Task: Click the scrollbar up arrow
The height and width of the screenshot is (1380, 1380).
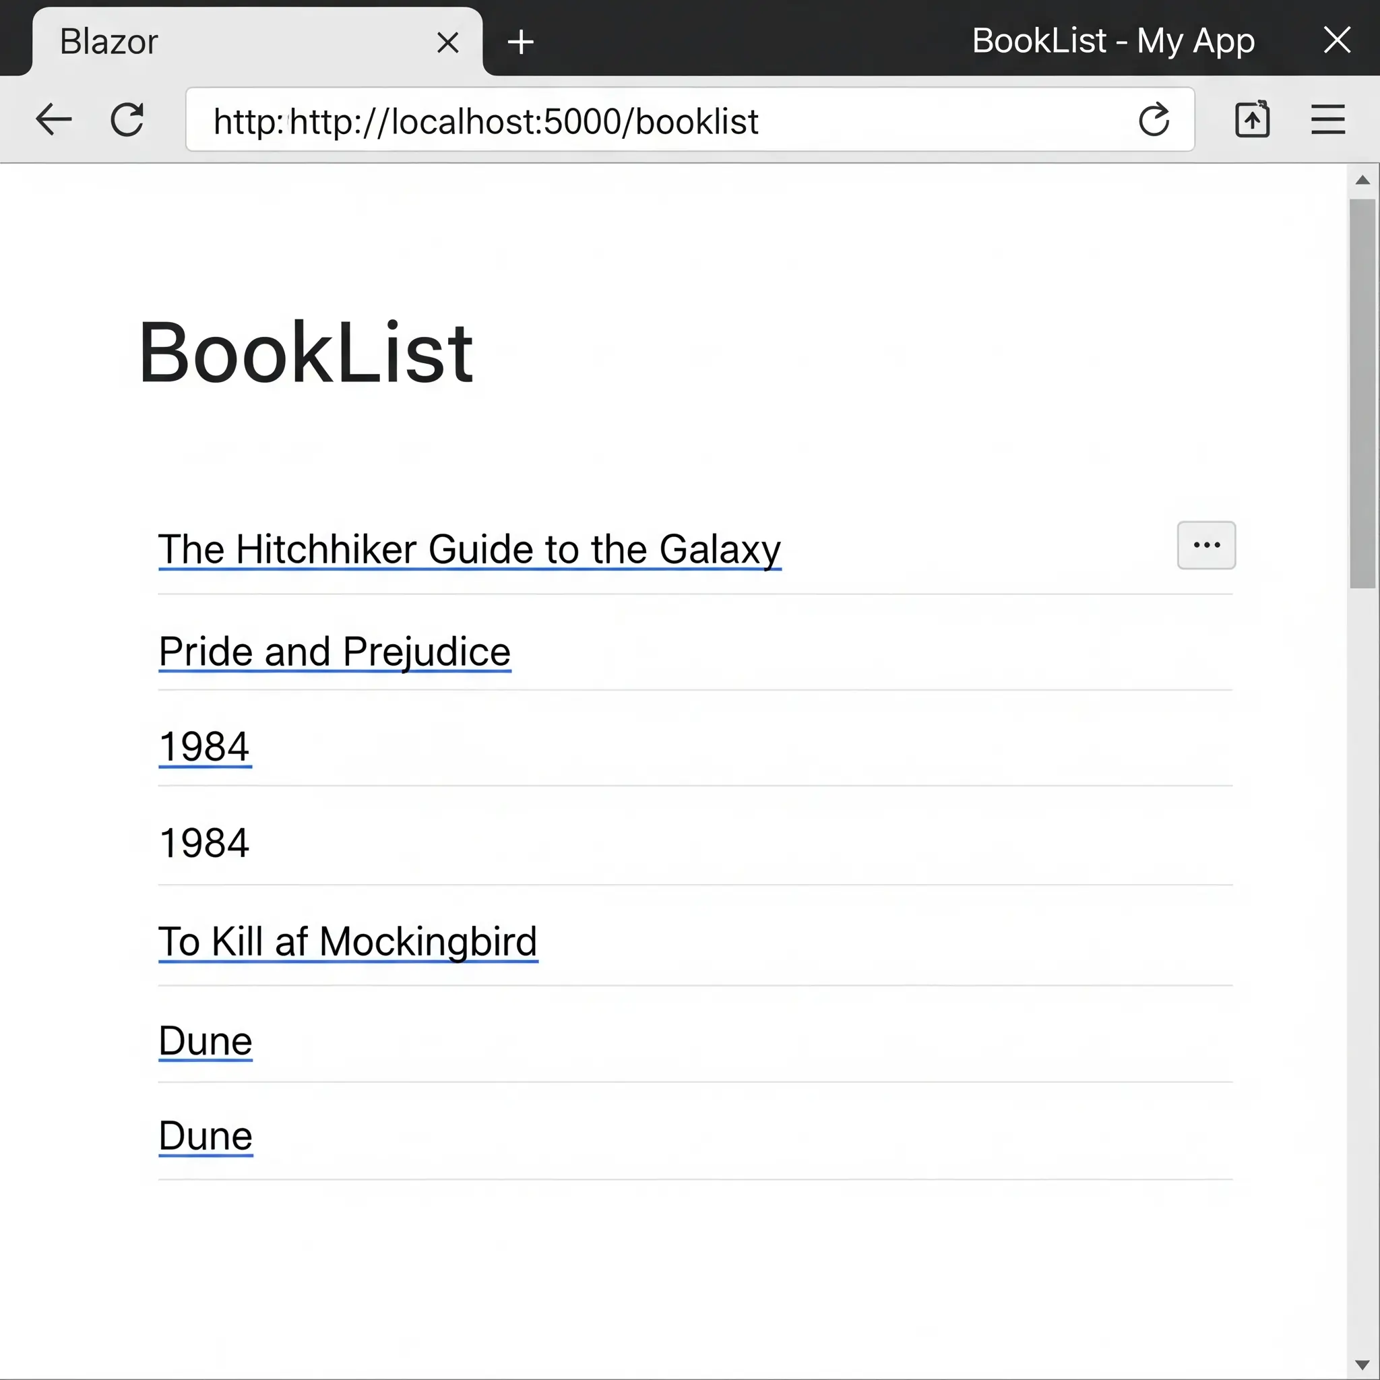Action: click(x=1364, y=179)
